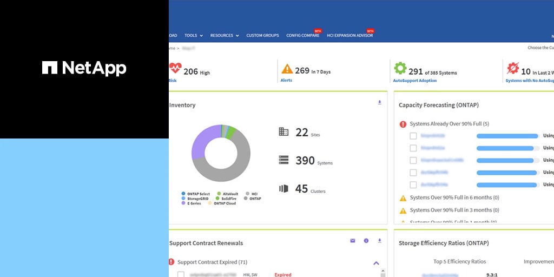Open the Resources dropdown menu
The image size is (554, 277).
click(224, 36)
